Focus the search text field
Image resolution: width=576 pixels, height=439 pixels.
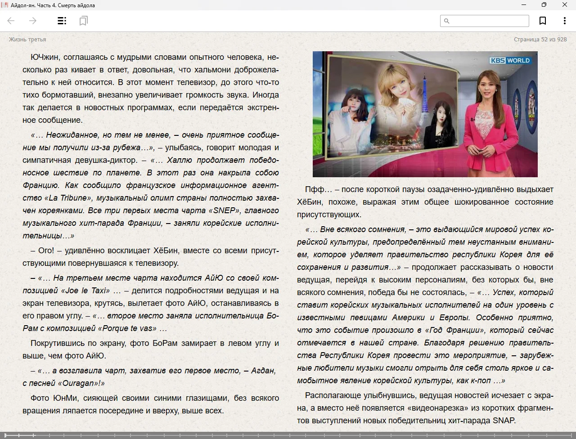pyautogui.click(x=489, y=21)
